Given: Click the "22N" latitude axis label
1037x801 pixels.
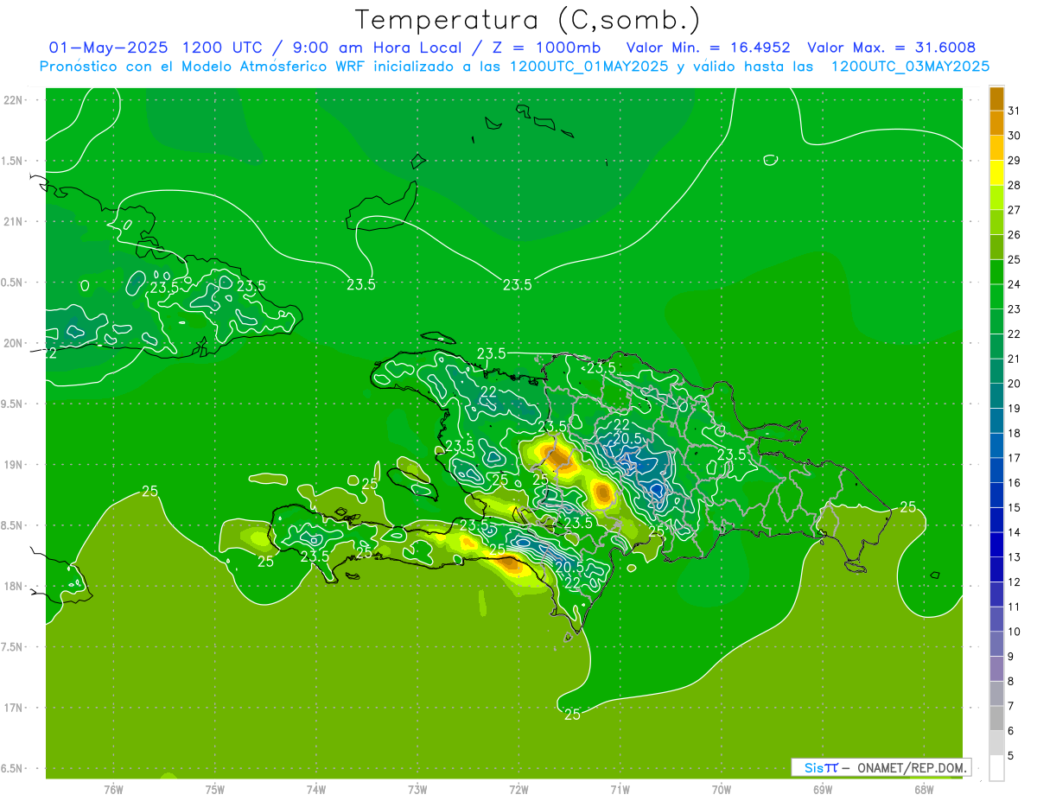Looking at the screenshot, I should [x=14, y=99].
